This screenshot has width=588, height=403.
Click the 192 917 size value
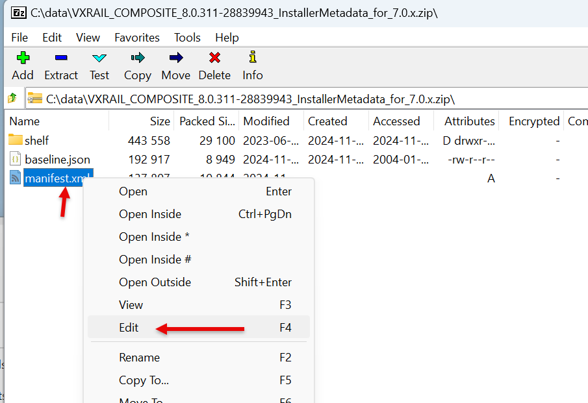[149, 160]
